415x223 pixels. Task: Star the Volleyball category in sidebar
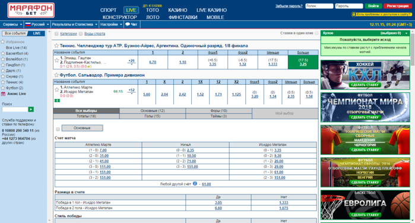coord(3,59)
